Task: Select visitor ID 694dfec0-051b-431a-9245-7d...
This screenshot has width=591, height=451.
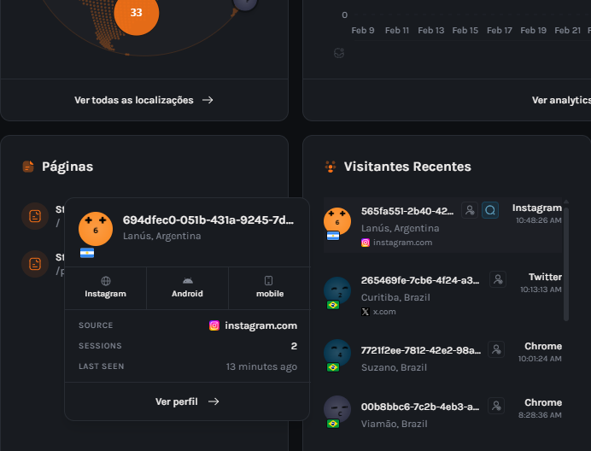Action: pyautogui.click(x=208, y=220)
